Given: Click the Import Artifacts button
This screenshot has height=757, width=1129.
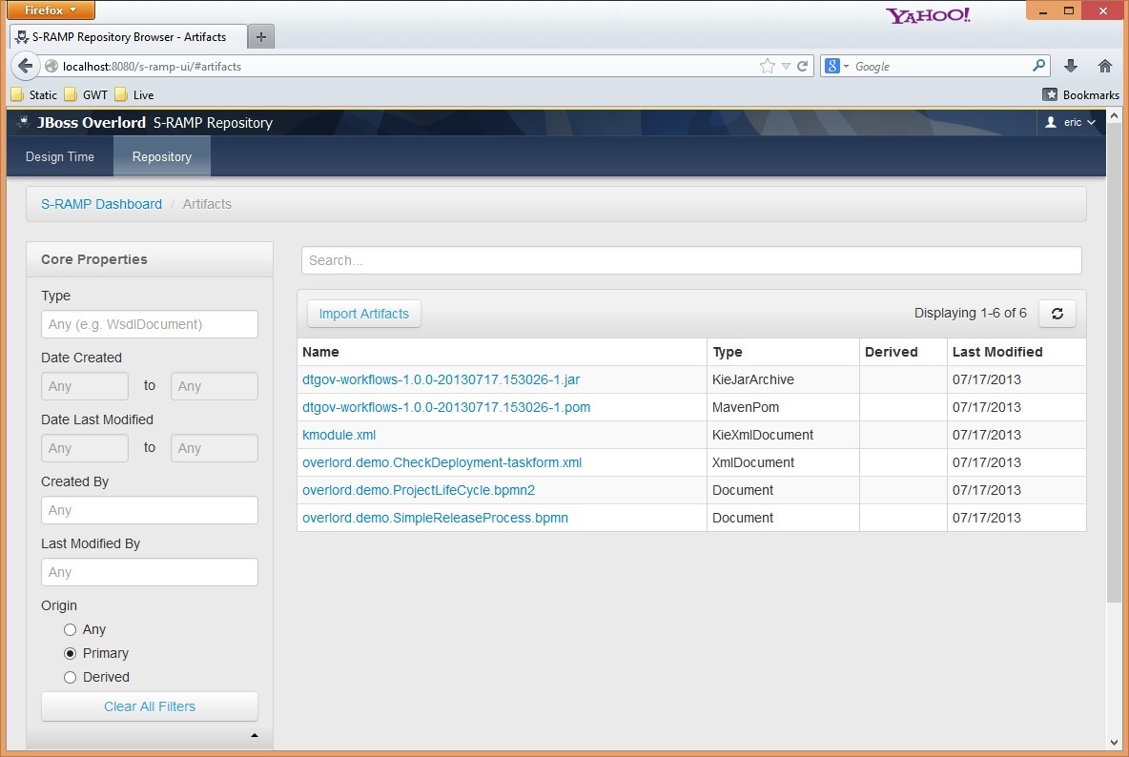Looking at the screenshot, I should click(x=363, y=314).
